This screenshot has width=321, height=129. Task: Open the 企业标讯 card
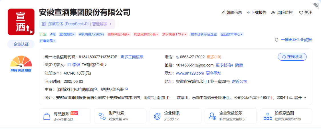tap(175, 116)
